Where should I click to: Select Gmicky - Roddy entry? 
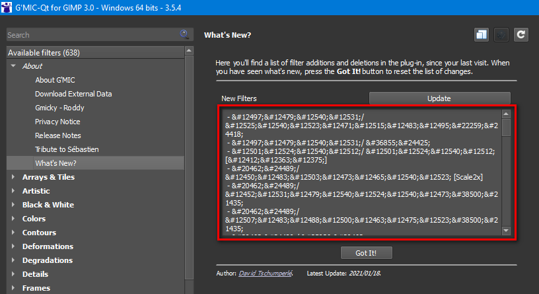[59, 108]
